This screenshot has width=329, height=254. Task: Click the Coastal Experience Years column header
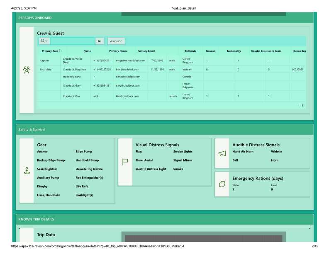[266, 51]
